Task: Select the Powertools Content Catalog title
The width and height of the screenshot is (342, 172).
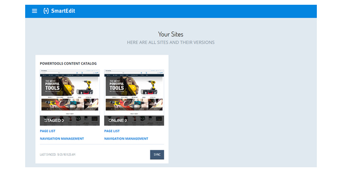Action: tap(68, 64)
